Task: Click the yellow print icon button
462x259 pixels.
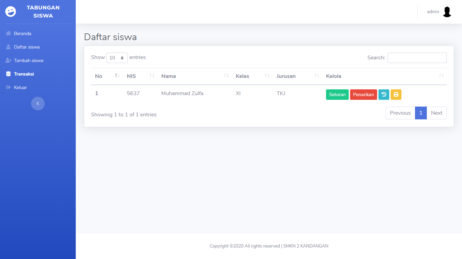Action: pos(396,94)
